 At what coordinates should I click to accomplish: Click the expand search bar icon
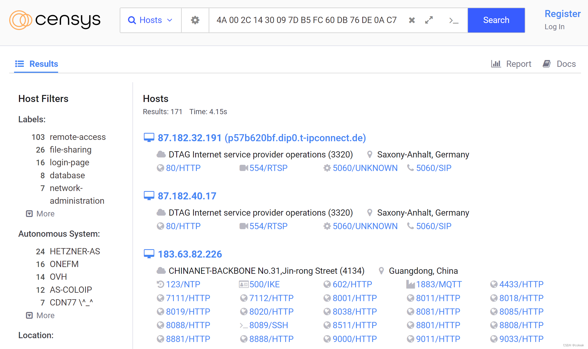point(430,19)
